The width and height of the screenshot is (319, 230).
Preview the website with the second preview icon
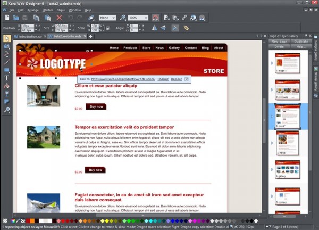pos(175,18)
